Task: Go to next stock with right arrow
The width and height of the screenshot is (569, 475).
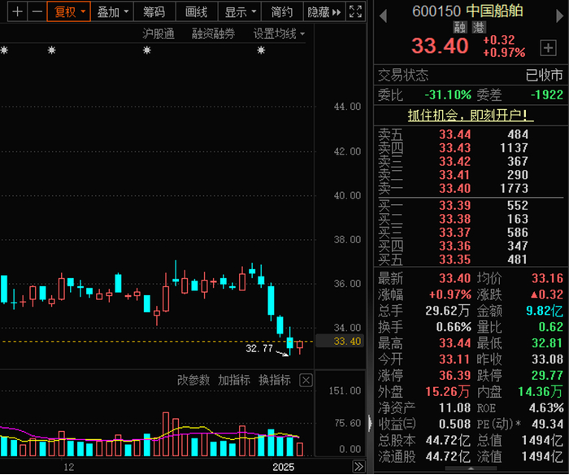Action: tap(559, 15)
